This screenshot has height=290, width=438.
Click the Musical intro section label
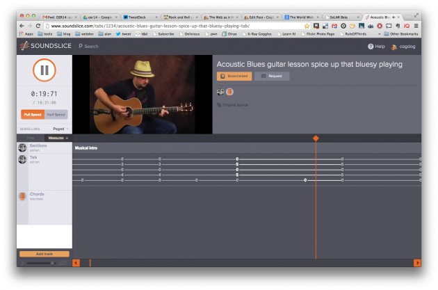[x=86, y=148]
